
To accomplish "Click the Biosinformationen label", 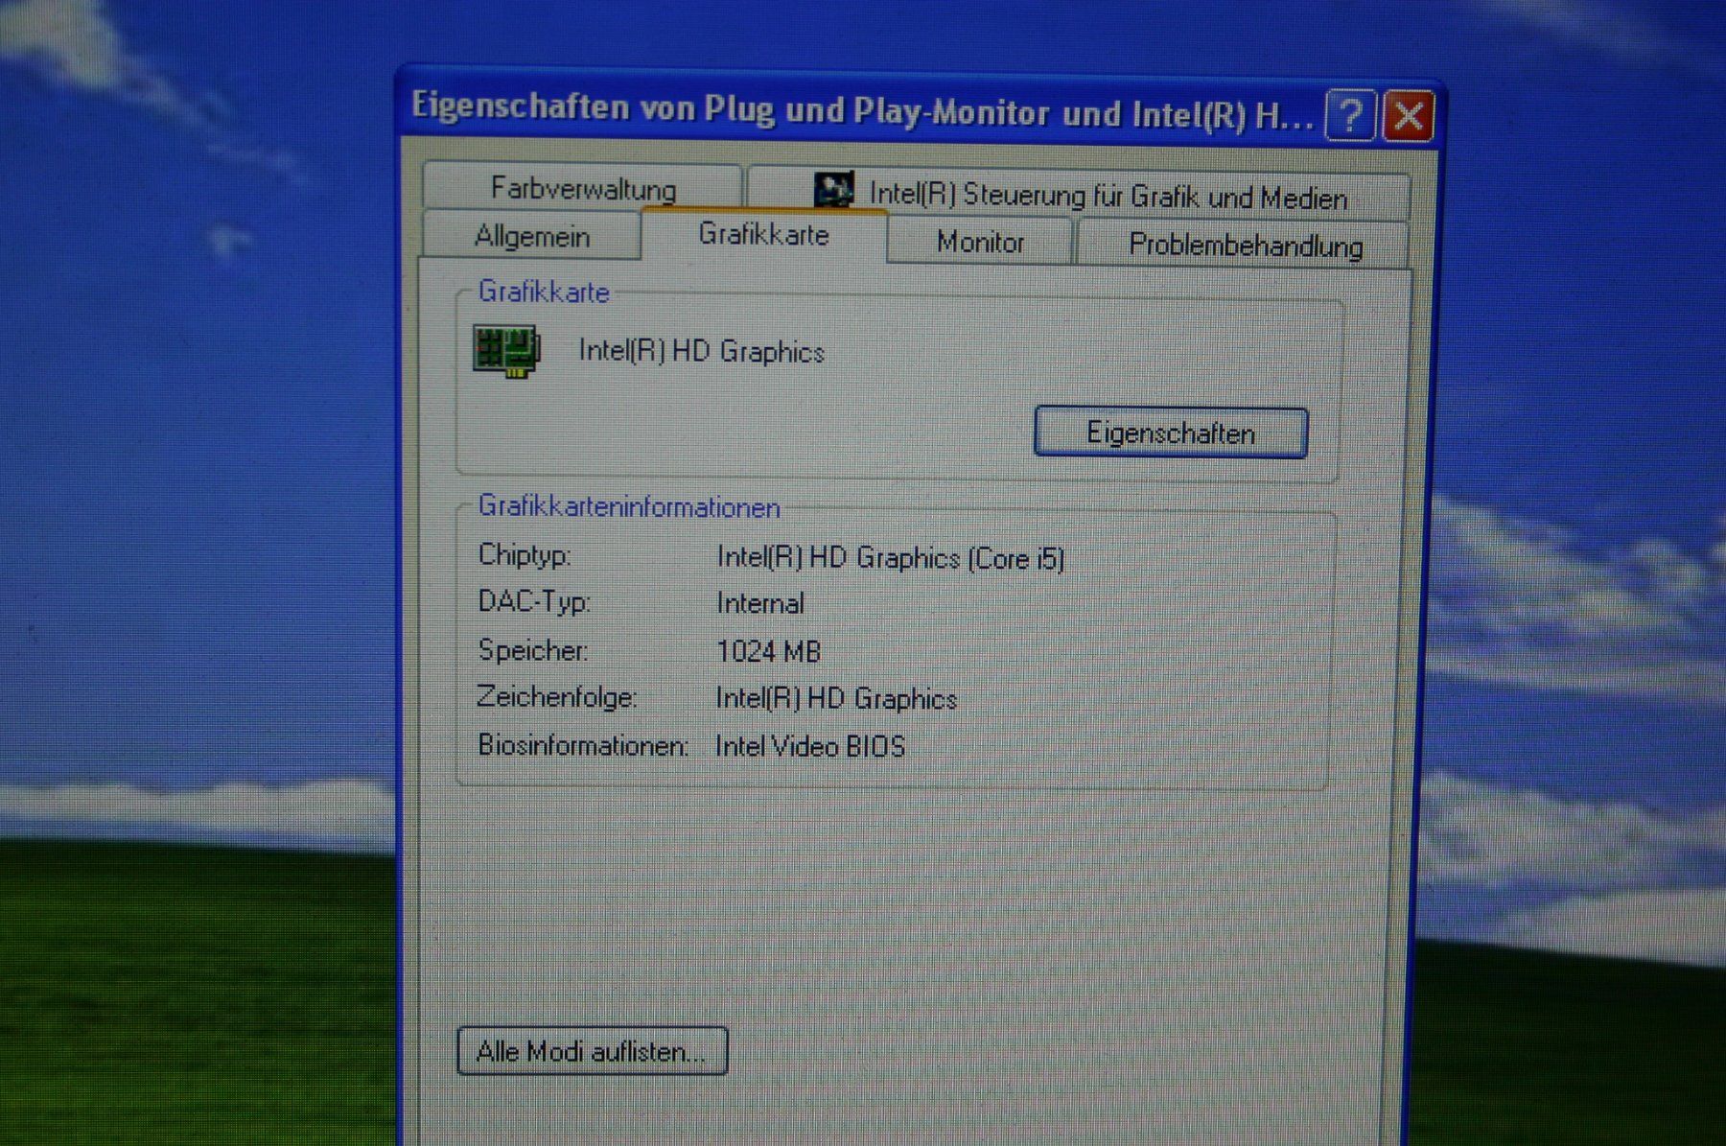I will click(583, 744).
